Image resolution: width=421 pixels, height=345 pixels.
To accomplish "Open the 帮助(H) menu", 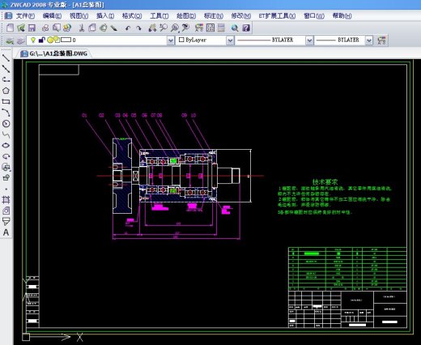I will pos(342,16).
